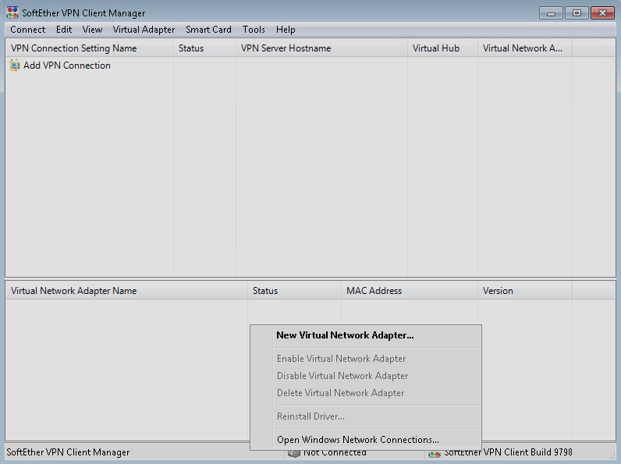Open the Edit menu

click(x=64, y=30)
